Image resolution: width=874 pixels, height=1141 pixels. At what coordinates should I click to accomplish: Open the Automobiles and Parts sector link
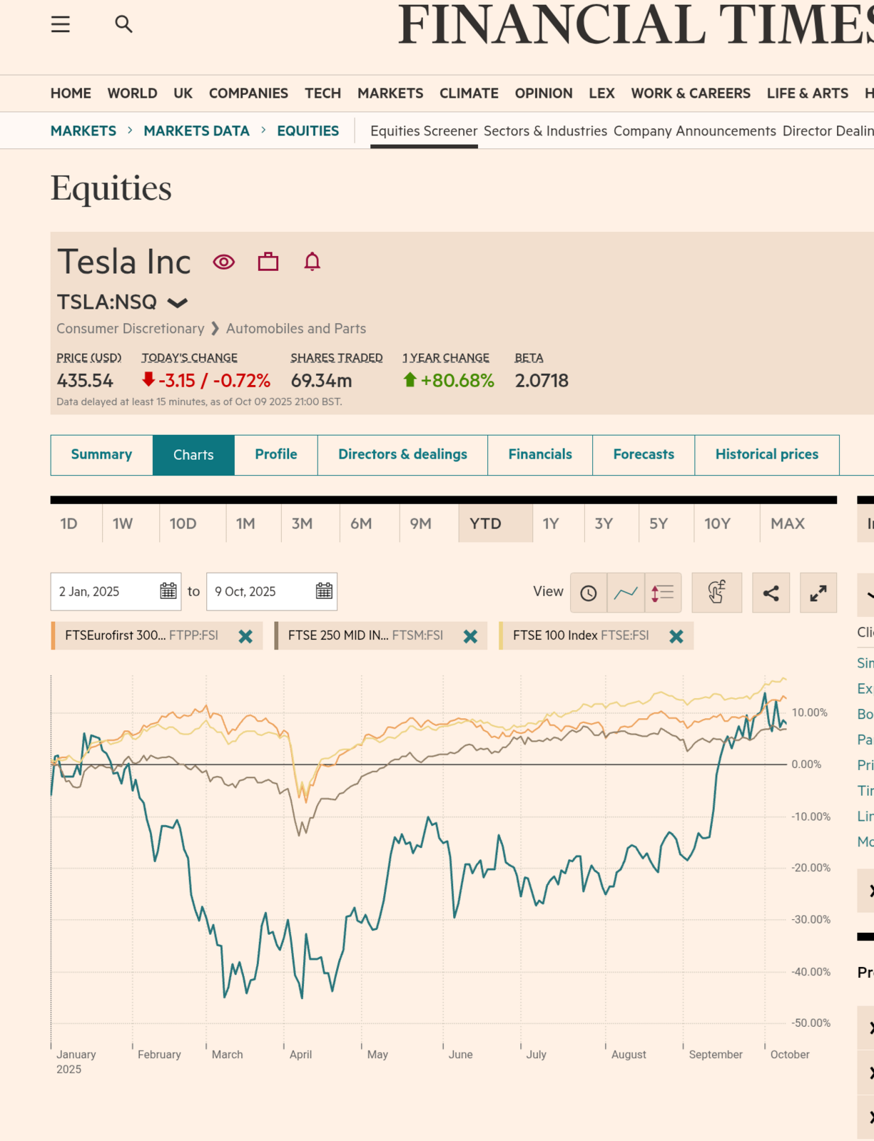click(x=295, y=329)
